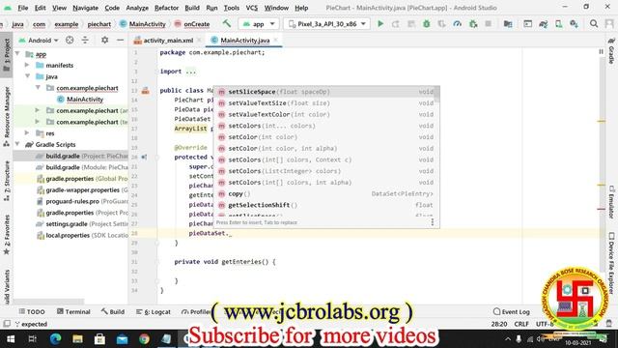Click Apply Changes and Restart Activity icon
Screen dimensions: 618x348
[x=396, y=23]
